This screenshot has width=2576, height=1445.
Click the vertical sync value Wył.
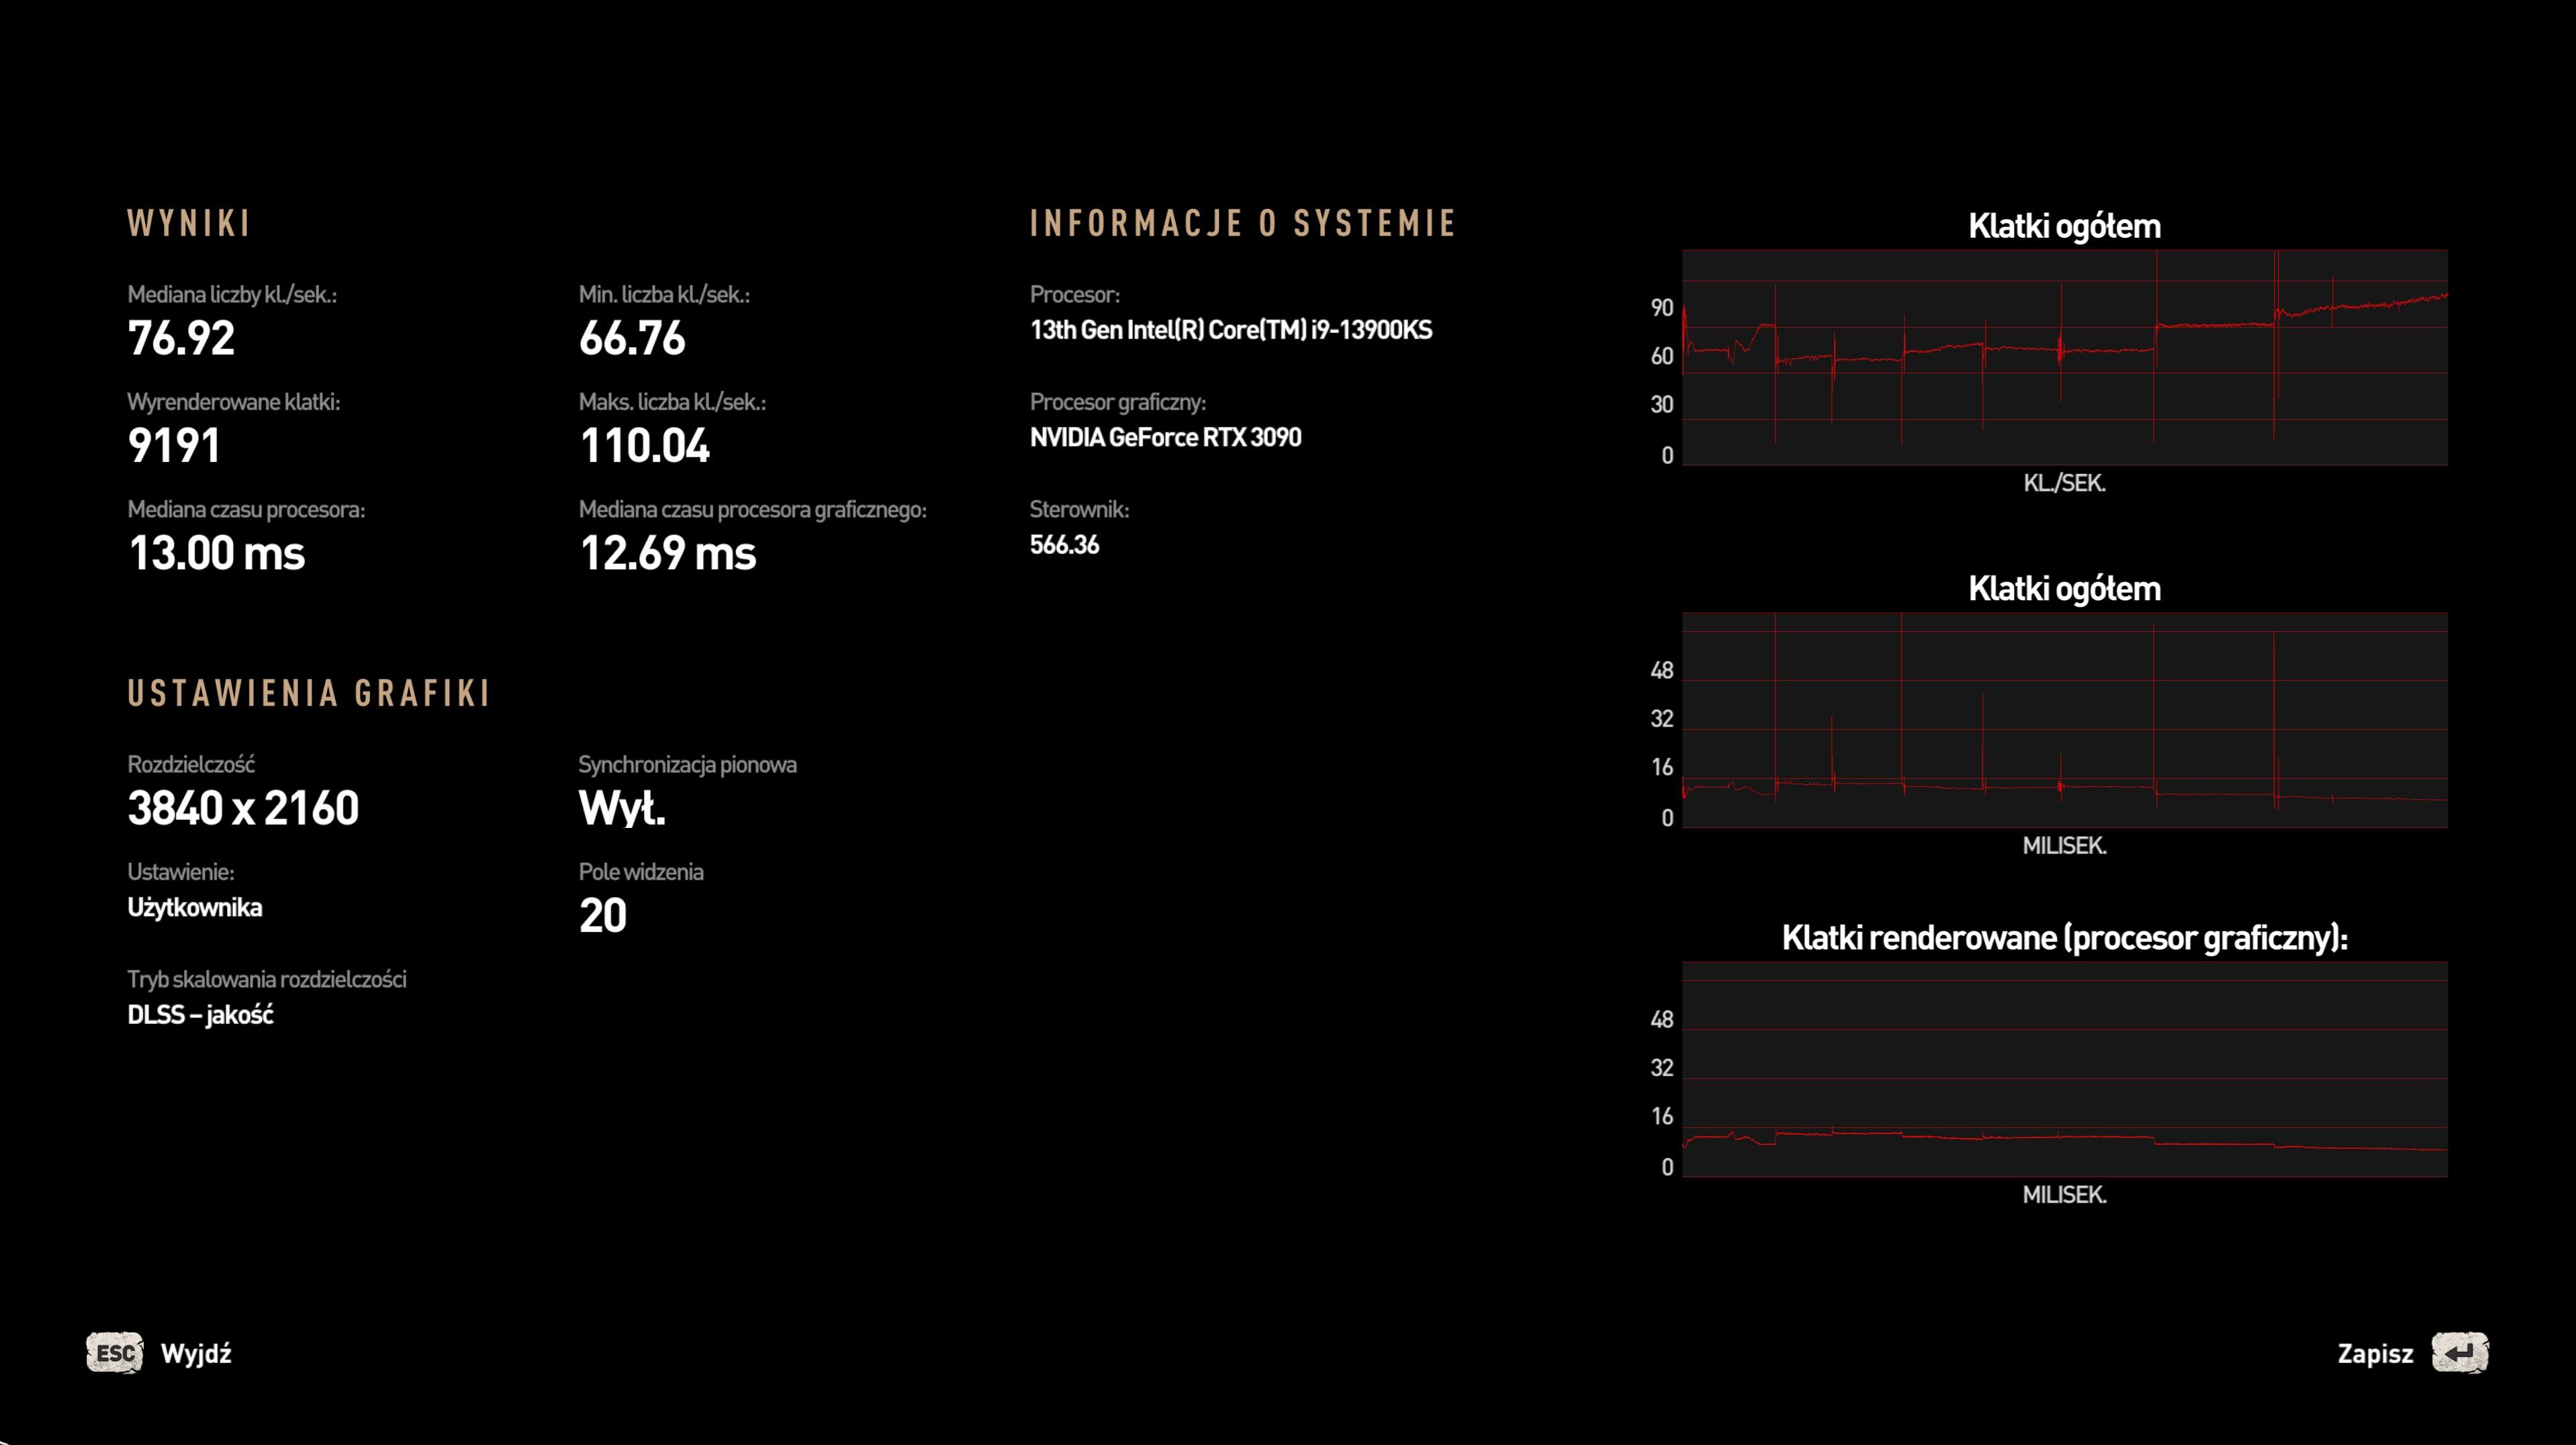pos(621,808)
